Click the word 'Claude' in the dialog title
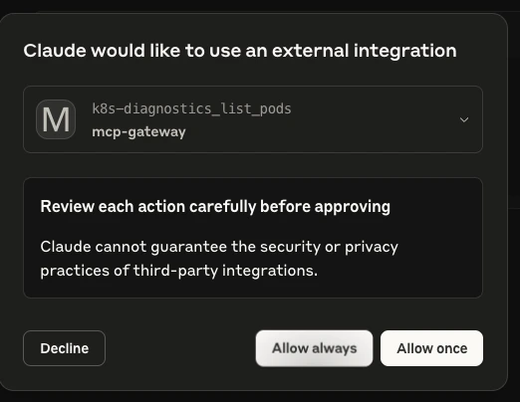The image size is (520, 402). (x=55, y=51)
